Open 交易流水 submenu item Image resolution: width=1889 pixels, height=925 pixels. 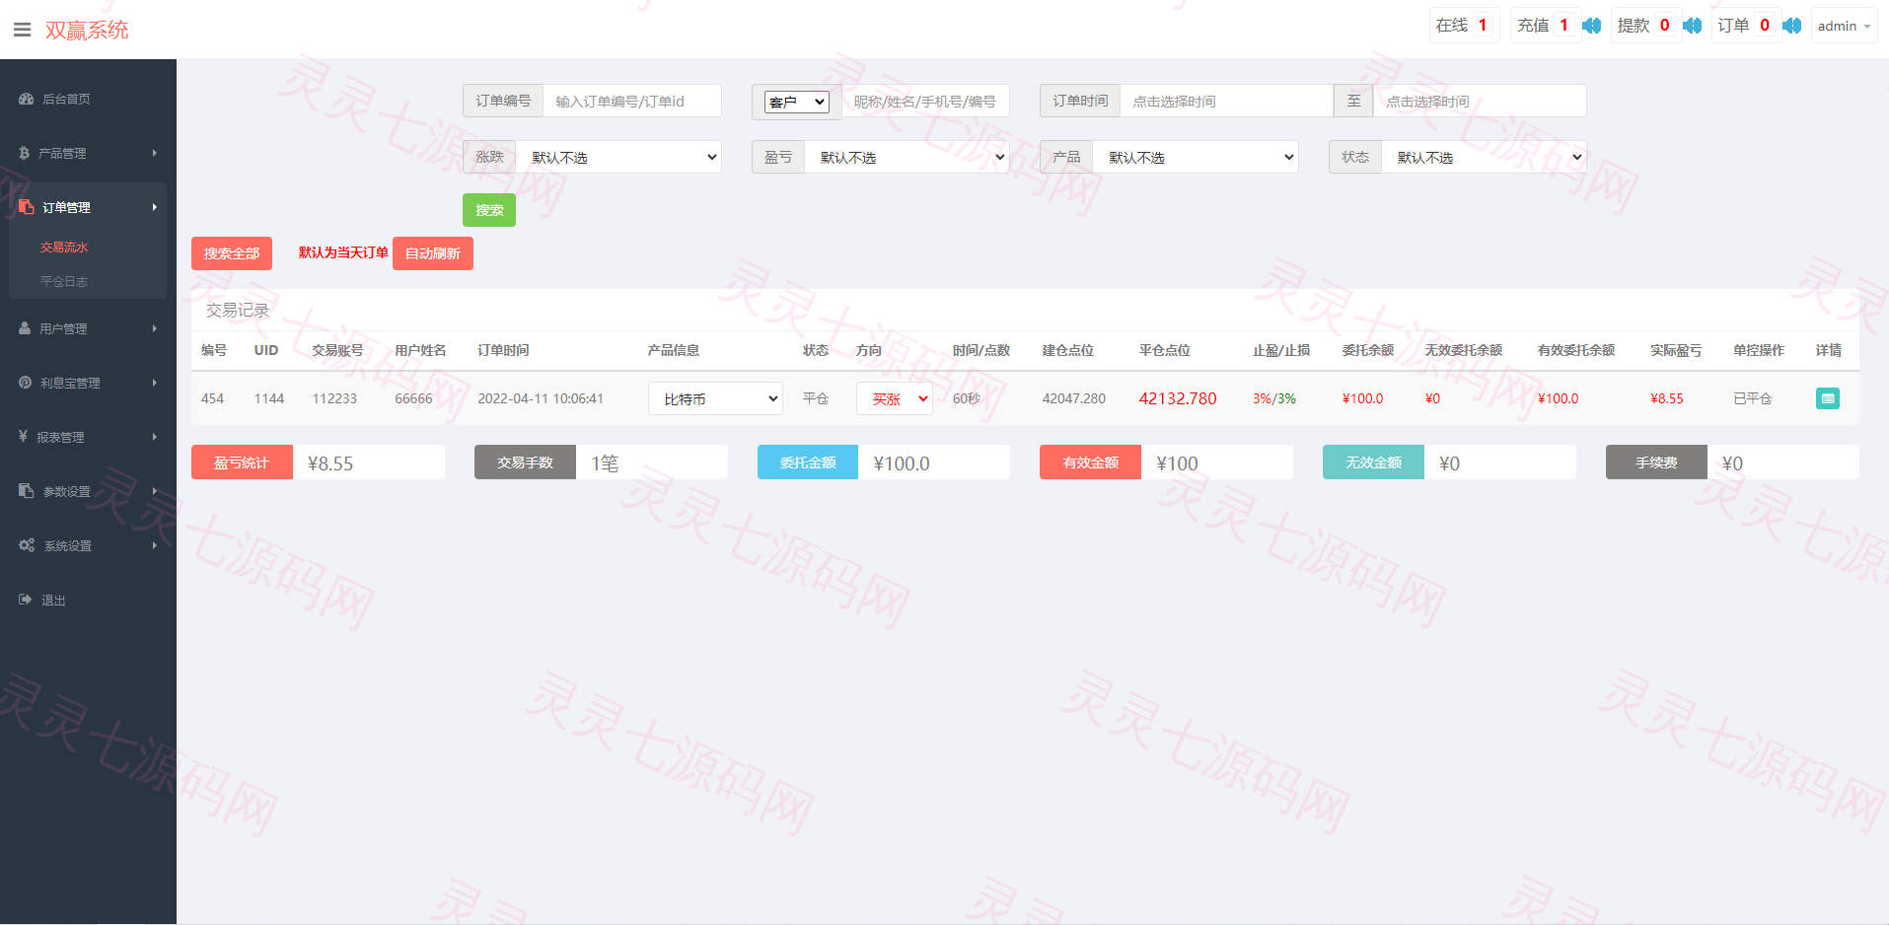pos(64,247)
